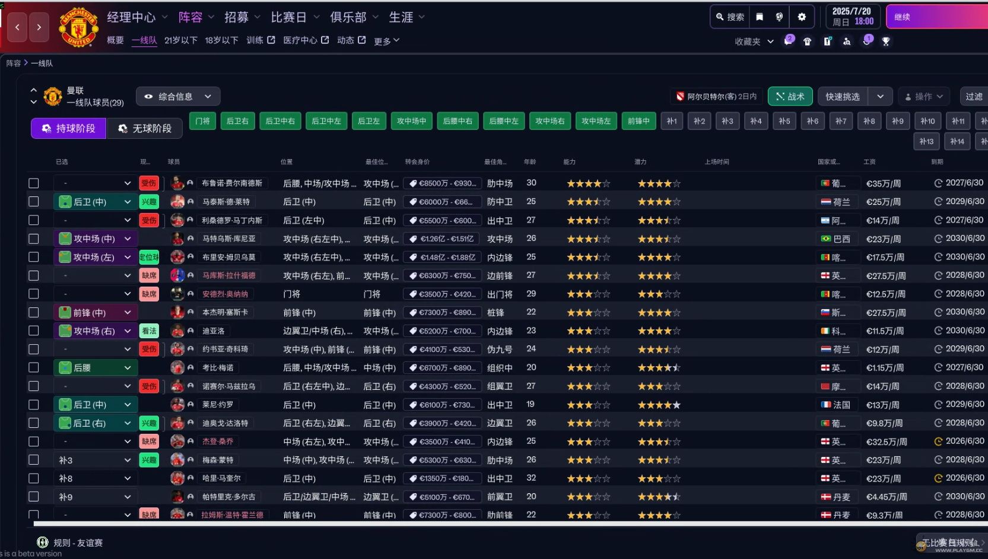This screenshot has width=988, height=559.
Task: Click the bookmark icon beside the search button
Action: point(760,17)
